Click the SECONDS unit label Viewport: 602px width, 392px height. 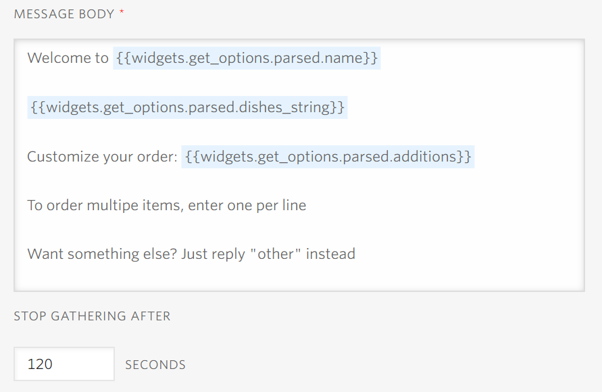coord(155,365)
